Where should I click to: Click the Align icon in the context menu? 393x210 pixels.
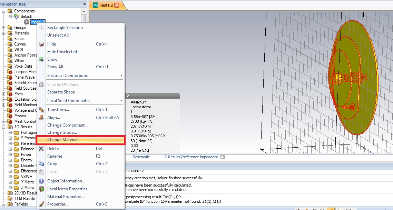(x=41, y=118)
